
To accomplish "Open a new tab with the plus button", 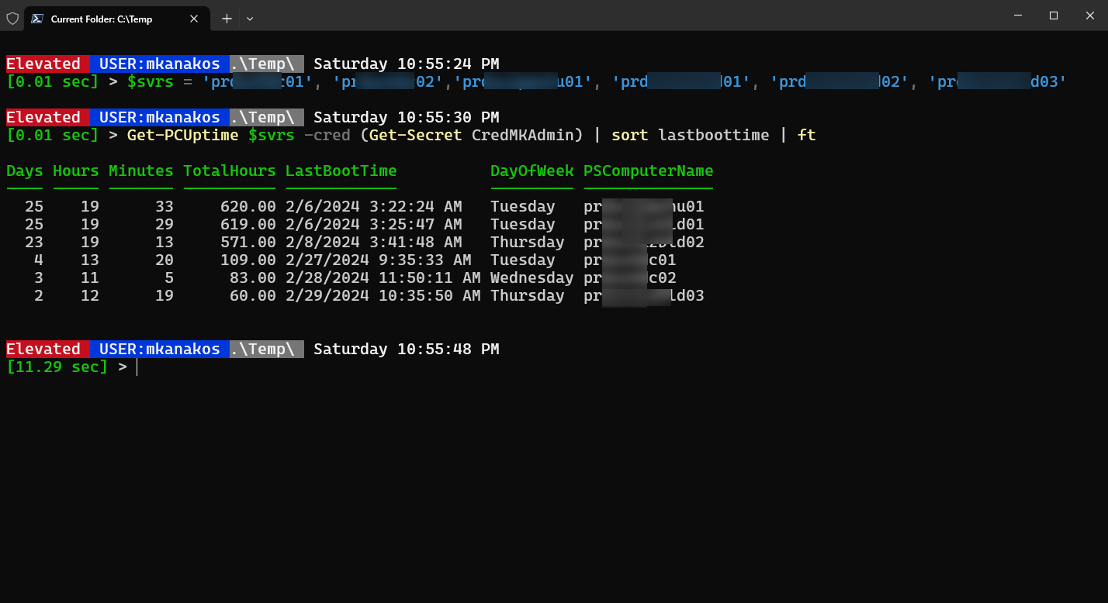I will [x=226, y=18].
